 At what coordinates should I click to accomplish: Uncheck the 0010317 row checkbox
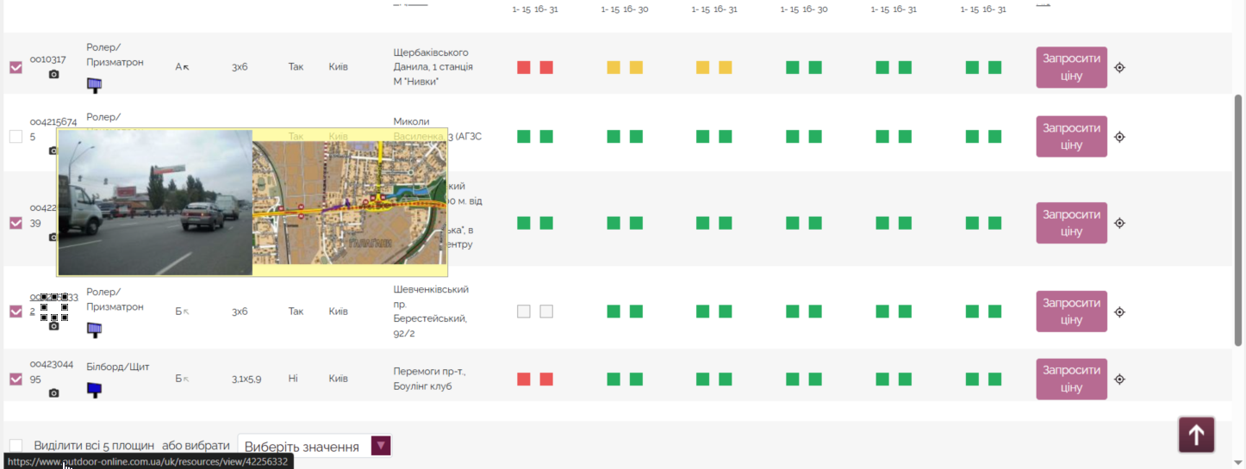[16, 67]
